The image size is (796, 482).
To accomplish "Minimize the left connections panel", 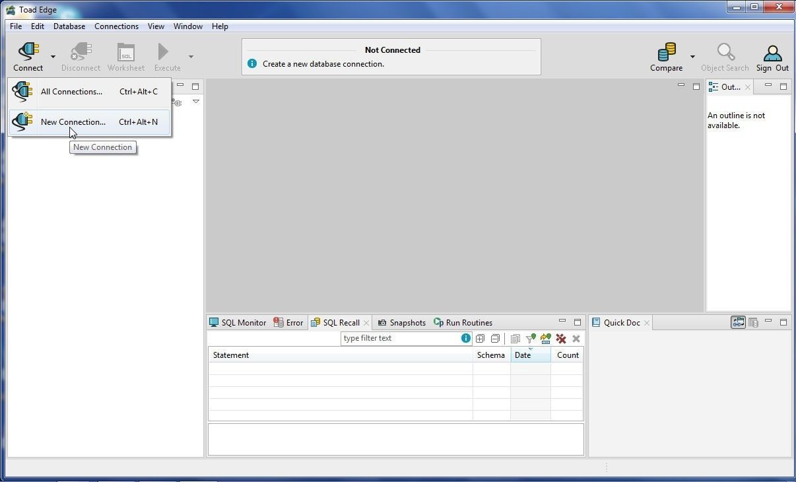I will click(180, 85).
